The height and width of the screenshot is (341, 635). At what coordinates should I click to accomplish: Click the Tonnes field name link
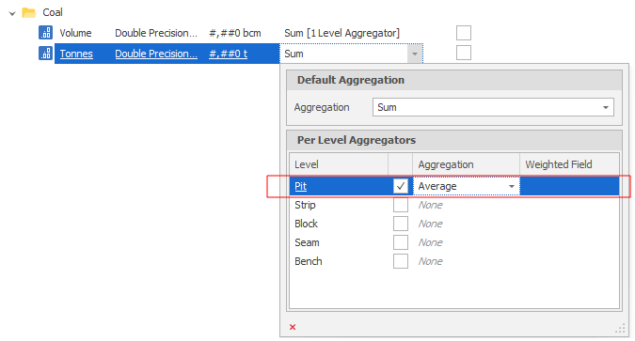coord(76,54)
